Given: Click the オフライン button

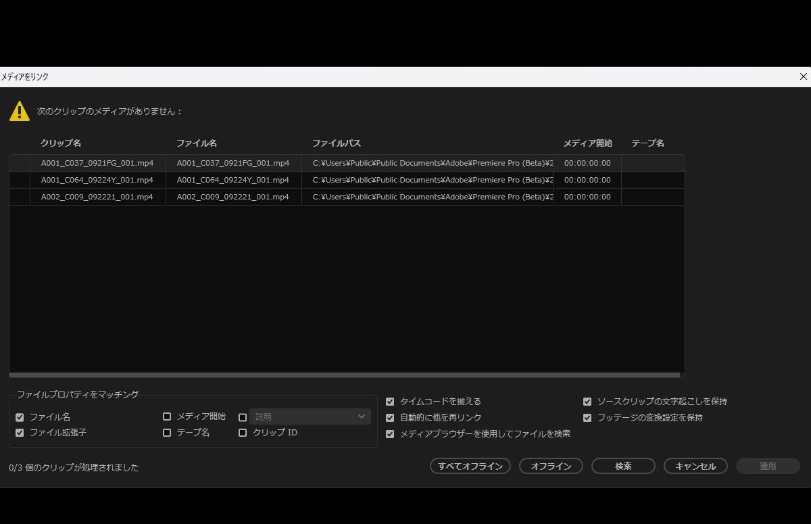Looking at the screenshot, I should click(x=550, y=466).
